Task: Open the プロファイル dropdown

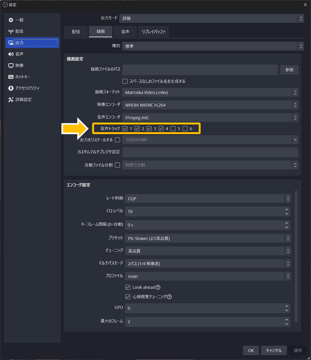Action: coord(208,276)
